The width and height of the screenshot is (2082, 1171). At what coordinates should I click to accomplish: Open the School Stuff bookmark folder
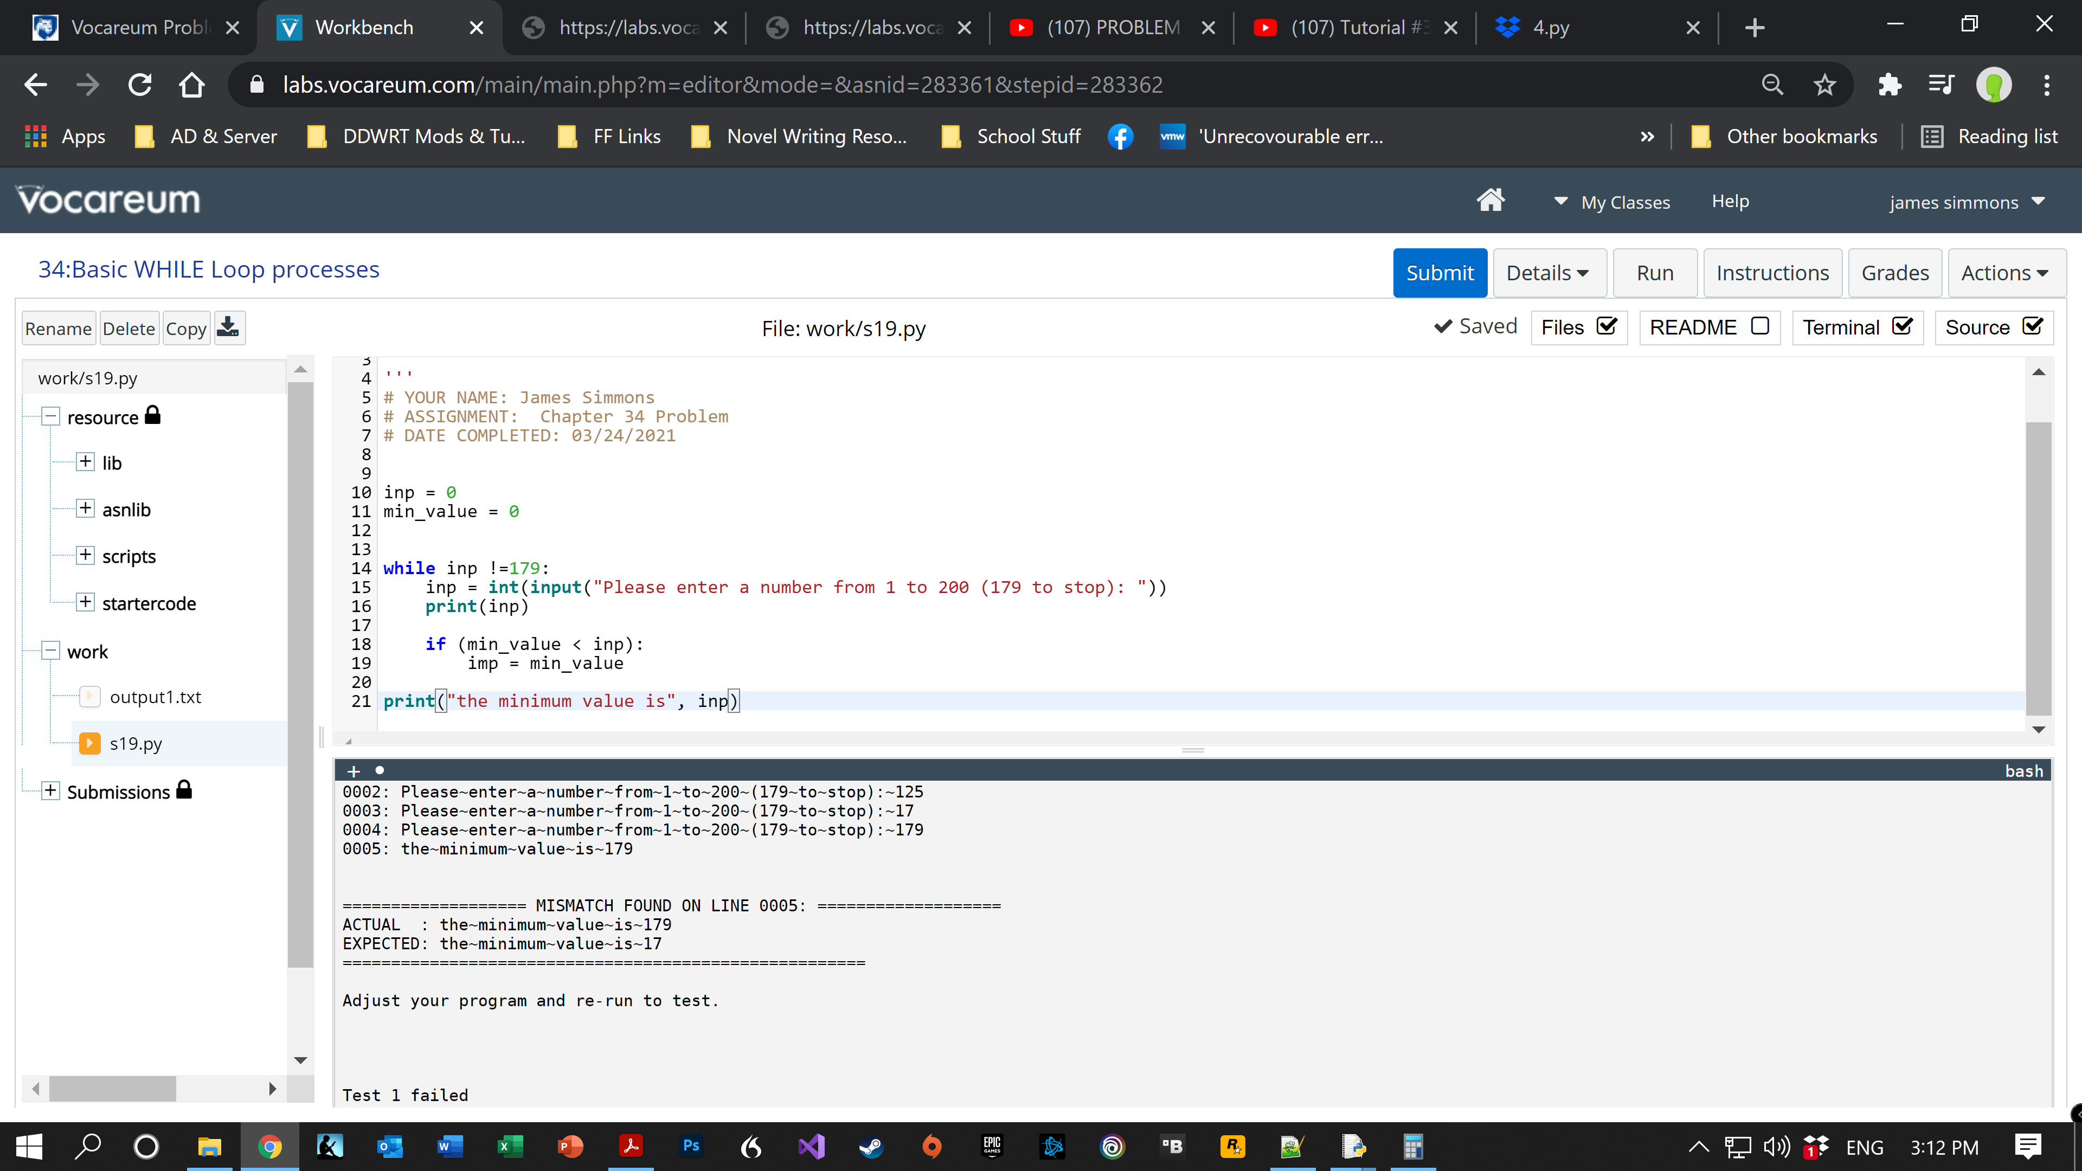[1011, 137]
